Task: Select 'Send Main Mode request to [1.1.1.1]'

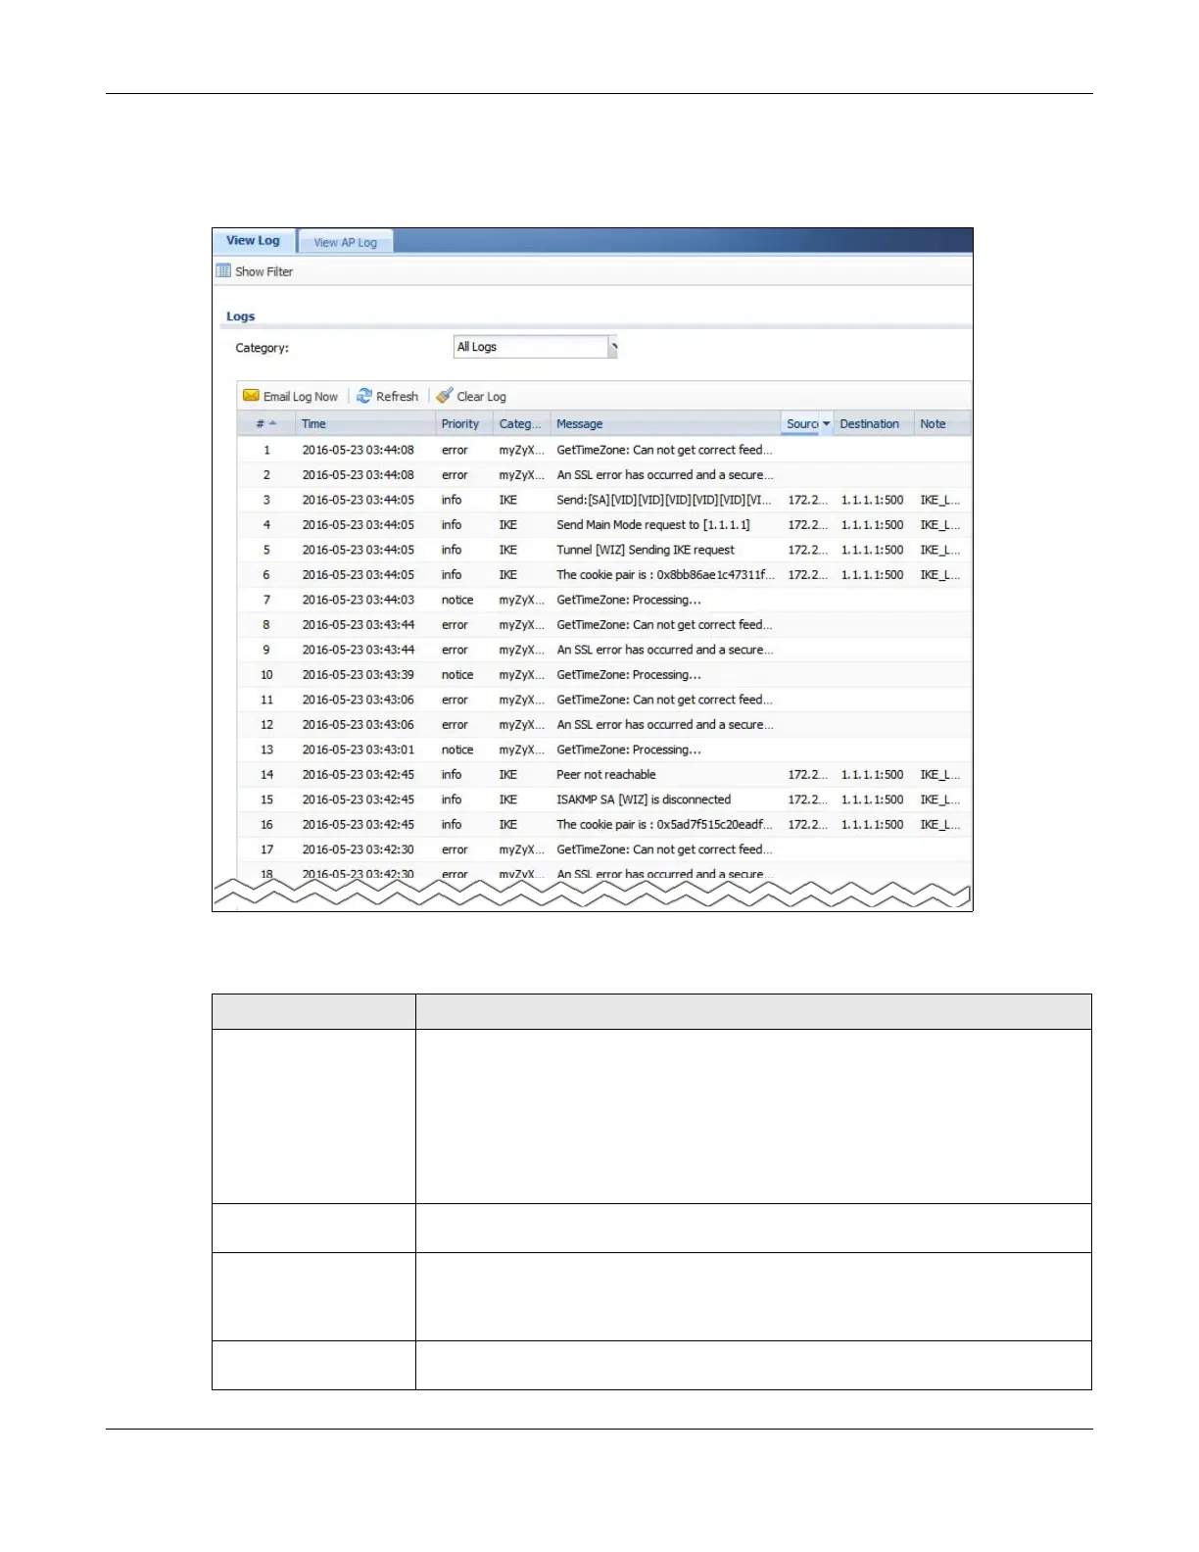Action: [x=653, y=524]
